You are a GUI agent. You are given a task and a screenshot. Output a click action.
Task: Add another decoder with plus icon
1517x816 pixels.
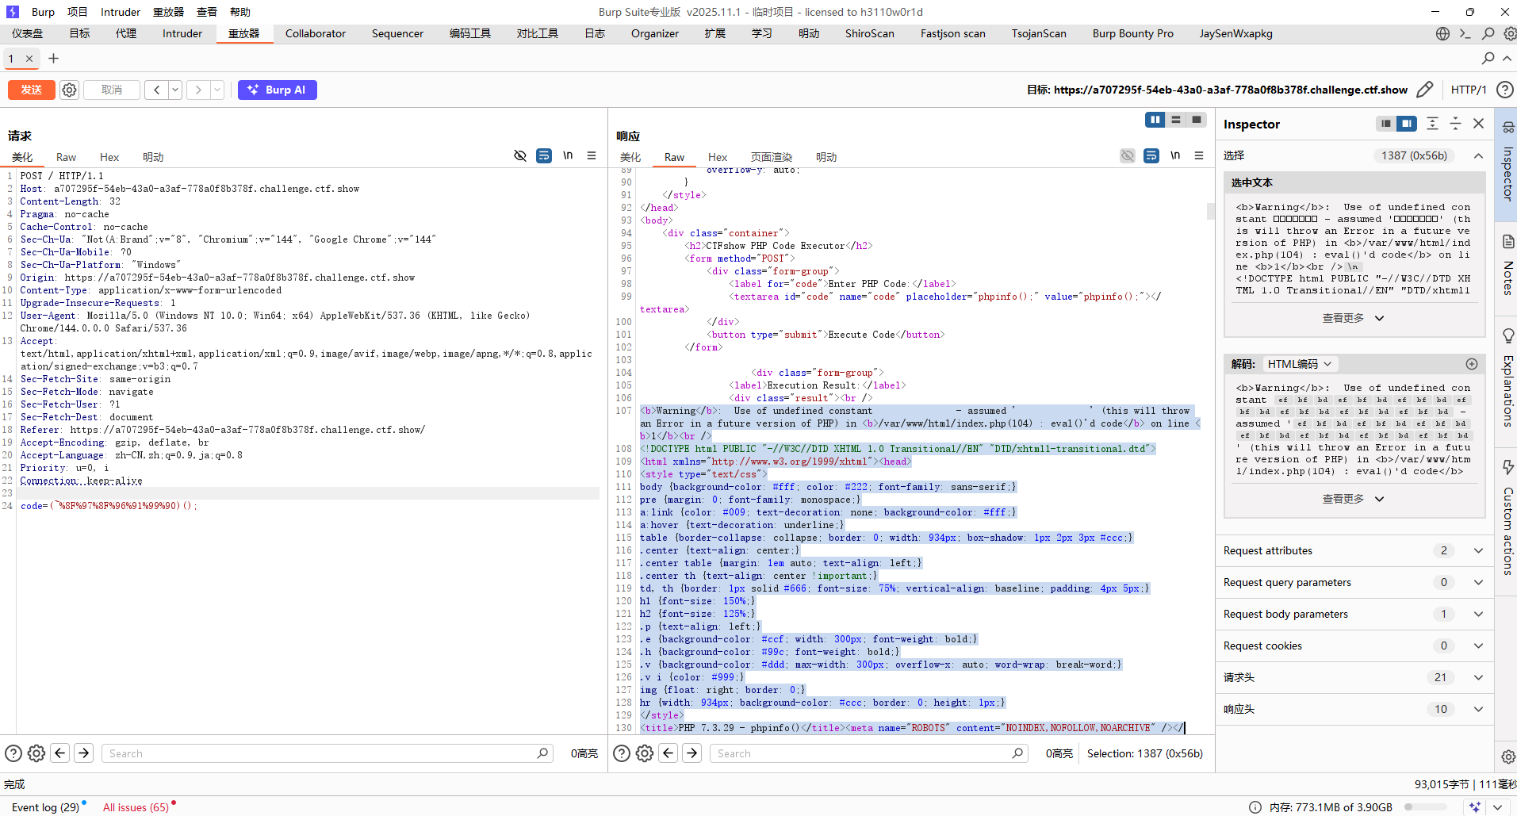(1472, 364)
